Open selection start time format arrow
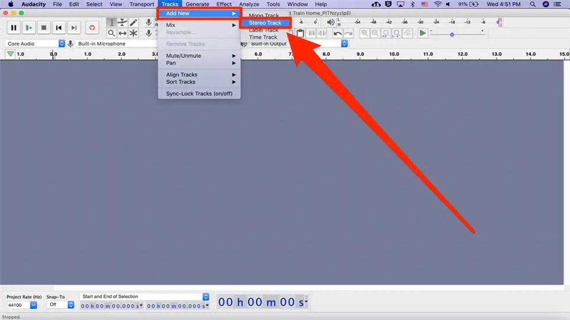570x320 pixels. 141,305
